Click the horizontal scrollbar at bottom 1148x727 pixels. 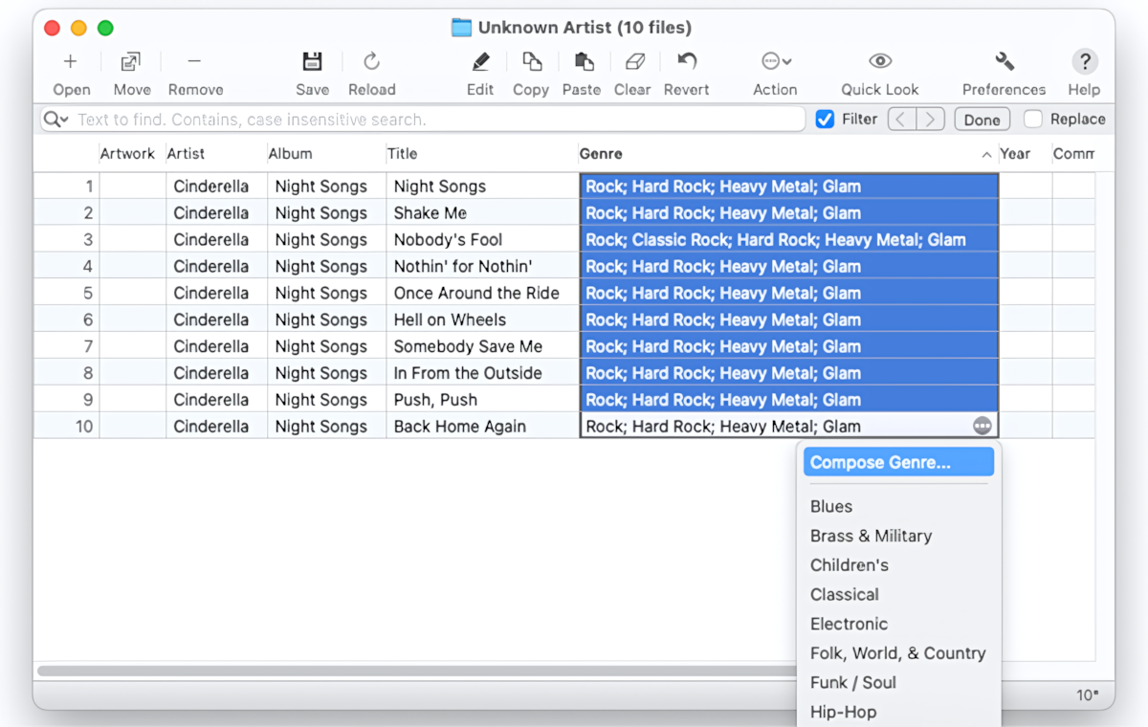419,672
